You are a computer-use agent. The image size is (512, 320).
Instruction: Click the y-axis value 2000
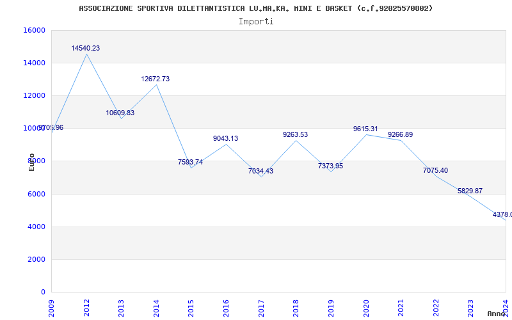36,260
